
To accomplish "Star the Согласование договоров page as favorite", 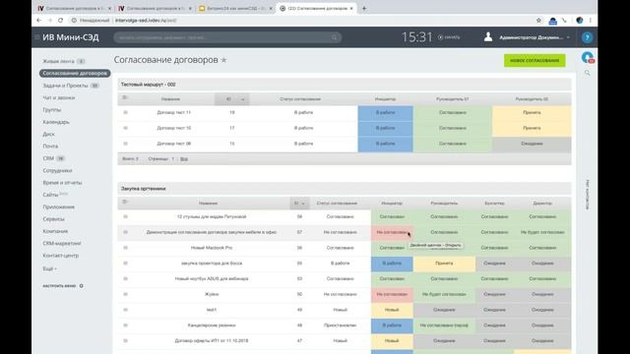I will tap(223, 60).
